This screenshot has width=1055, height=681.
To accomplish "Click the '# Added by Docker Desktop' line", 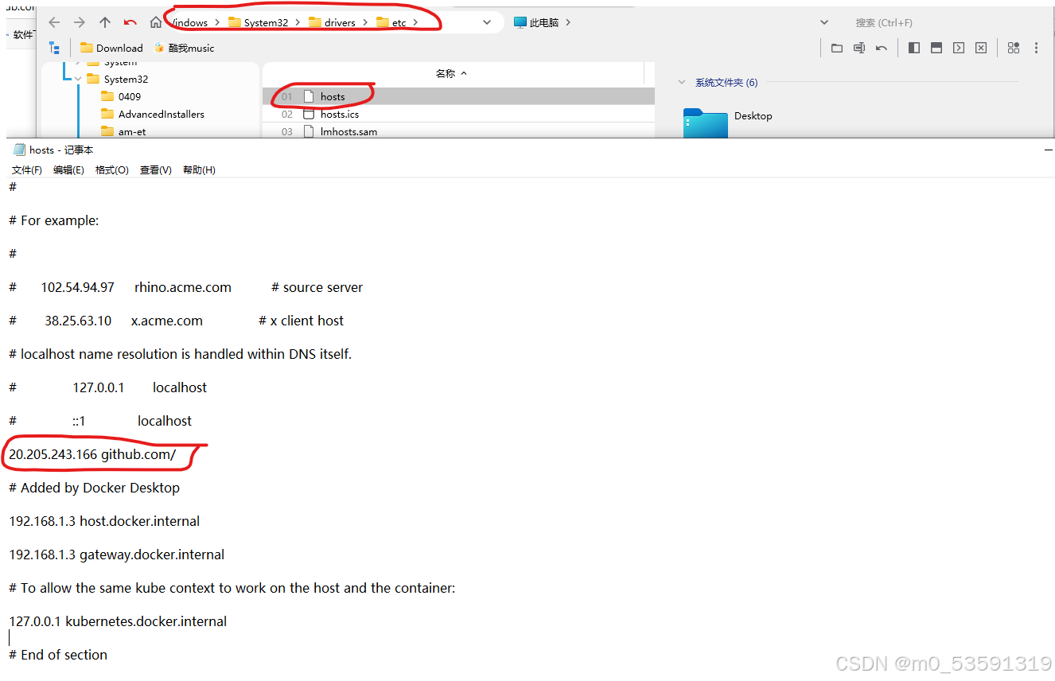I will (x=94, y=488).
